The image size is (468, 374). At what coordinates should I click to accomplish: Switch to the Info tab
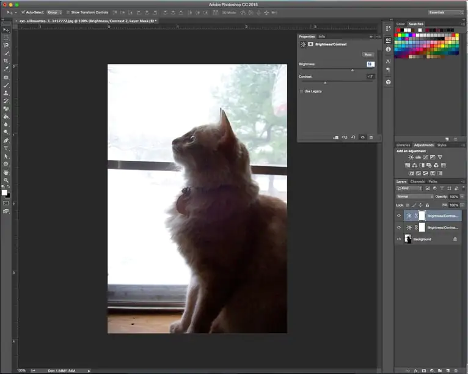point(321,37)
